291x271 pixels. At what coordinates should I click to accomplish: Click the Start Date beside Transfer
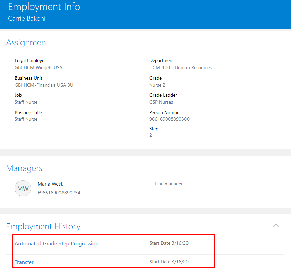tap(169, 262)
